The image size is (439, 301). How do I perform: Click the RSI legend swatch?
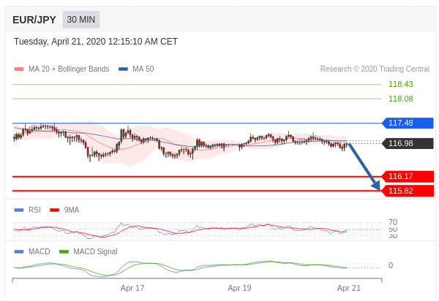click(x=19, y=210)
